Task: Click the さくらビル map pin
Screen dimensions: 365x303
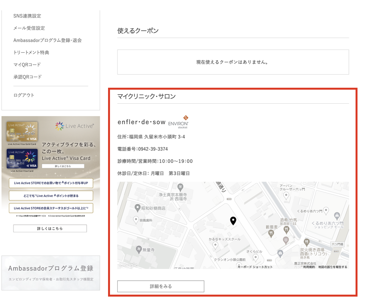Action: [x=256, y=258]
